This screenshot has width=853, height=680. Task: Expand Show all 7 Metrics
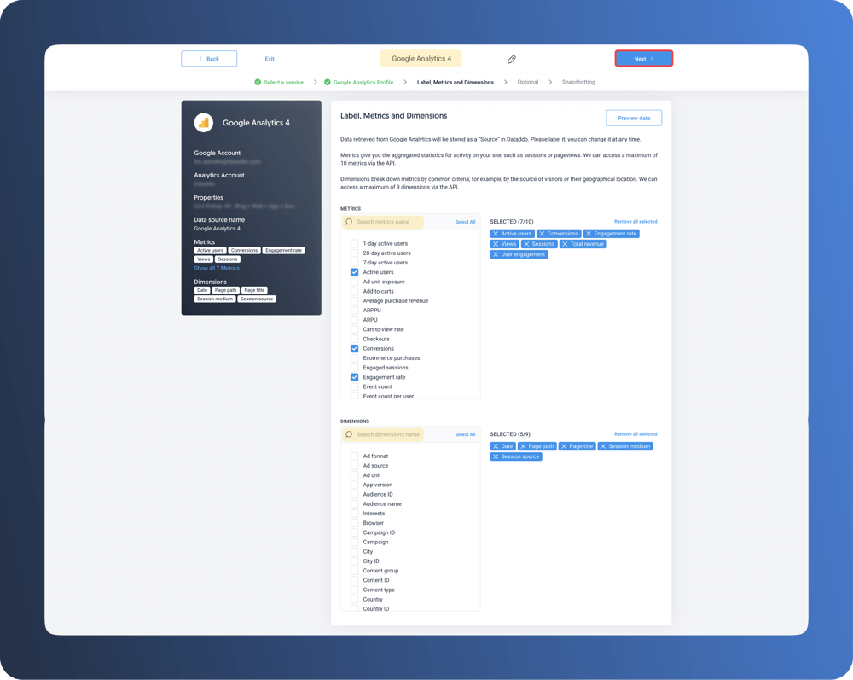(x=217, y=268)
